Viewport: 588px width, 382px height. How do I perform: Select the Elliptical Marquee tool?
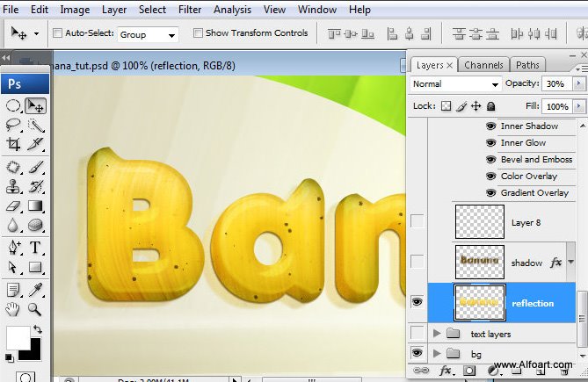tap(13, 106)
